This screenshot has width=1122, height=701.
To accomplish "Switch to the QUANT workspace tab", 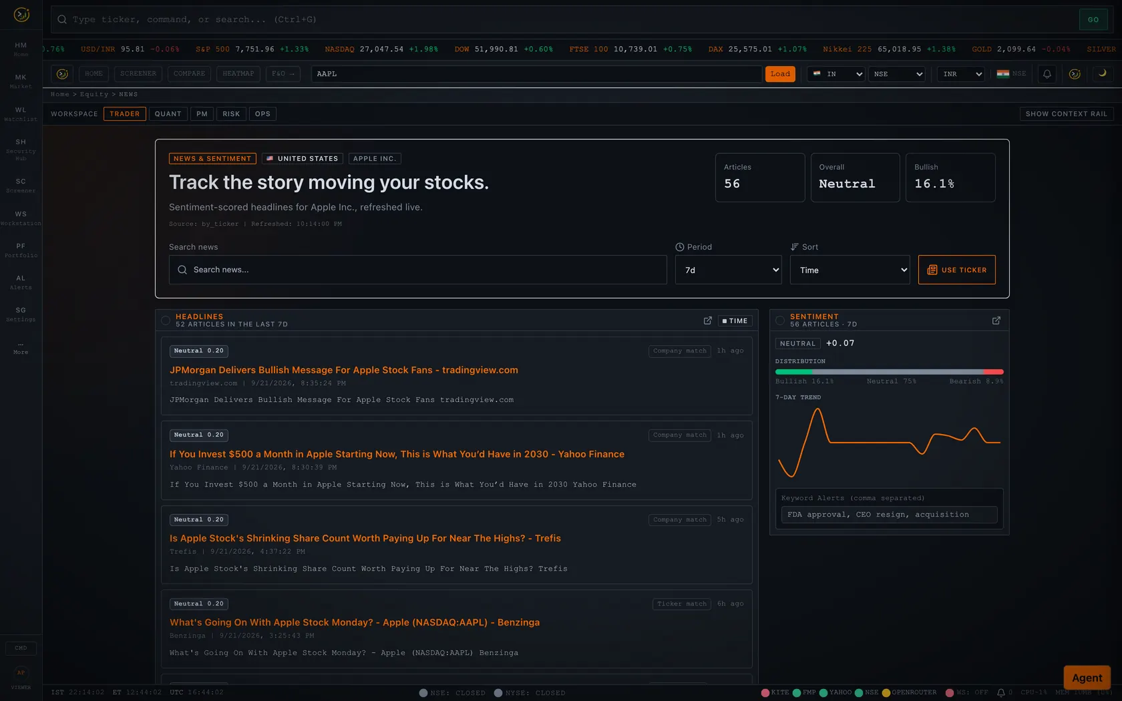I will coord(168,114).
